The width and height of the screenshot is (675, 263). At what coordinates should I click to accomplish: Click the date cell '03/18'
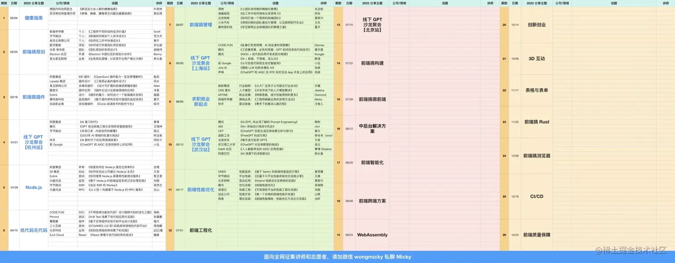(x=14, y=97)
